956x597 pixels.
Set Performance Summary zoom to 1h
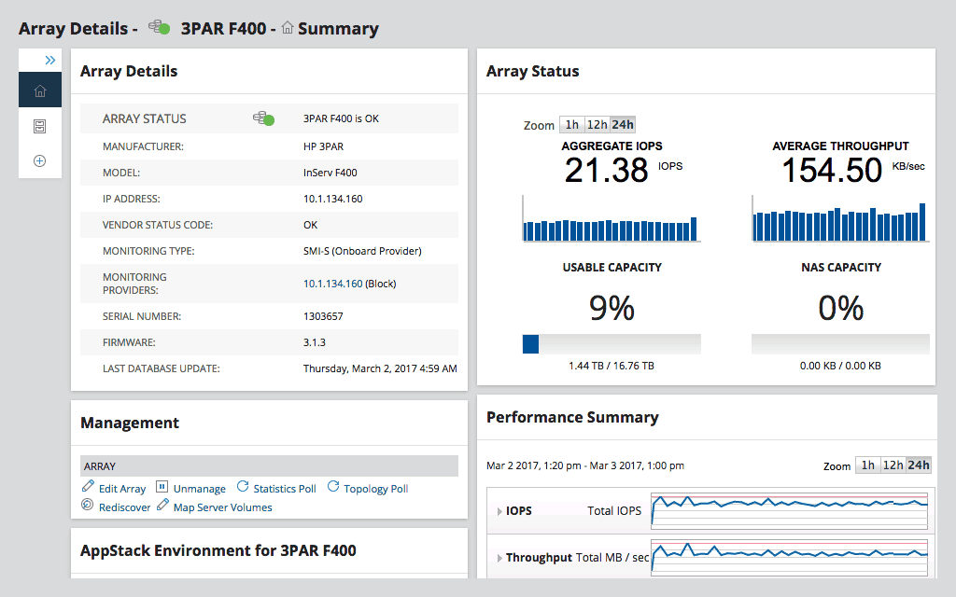pos(867,465)
